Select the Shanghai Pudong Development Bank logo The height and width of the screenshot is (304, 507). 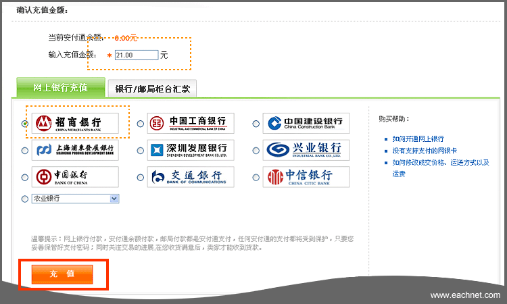(x=75, y=150)
